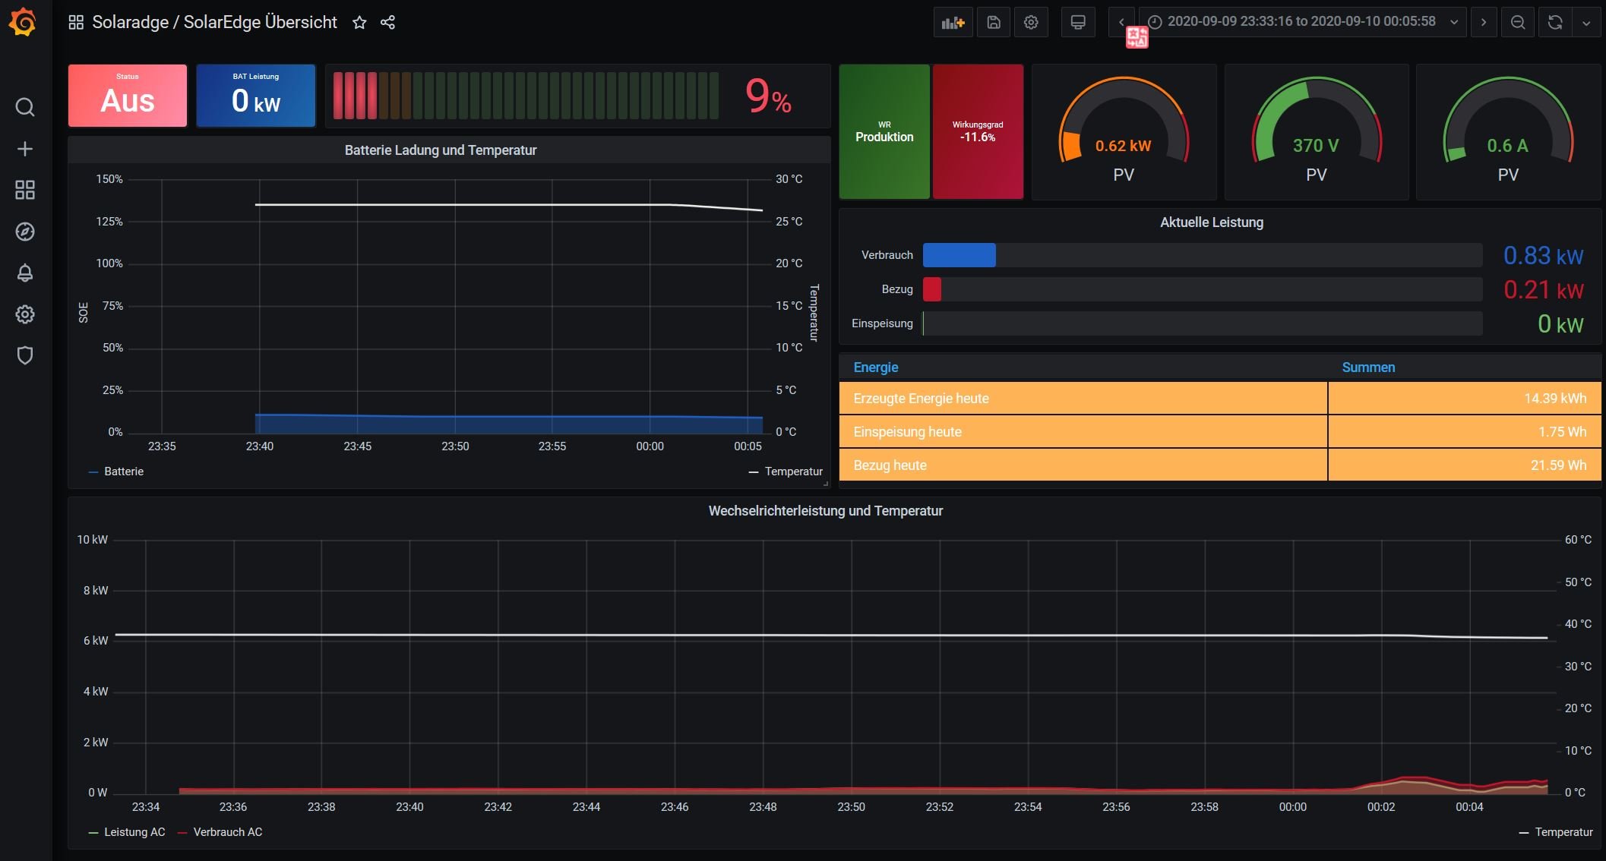Star the SolarEdge Übersicht dashboard

pyautogui.click(x=359, y=23)
